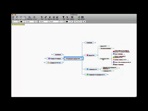Open the 'Automatic' dropdown in the format bar

(x=30, y=22)
